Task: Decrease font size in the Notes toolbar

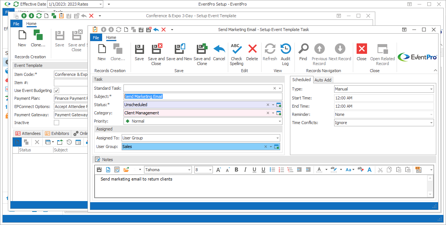Action: click(227, 170)
